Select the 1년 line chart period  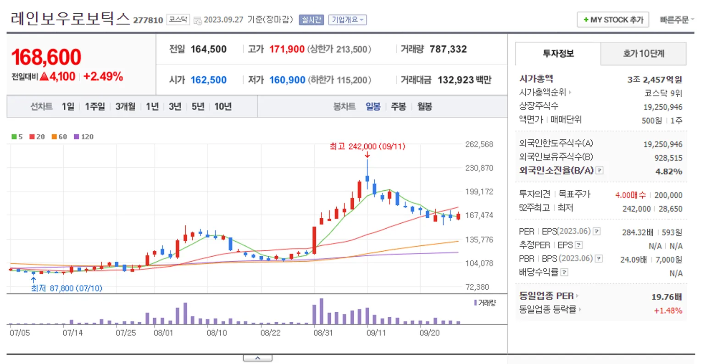click(x=152, y=106)
